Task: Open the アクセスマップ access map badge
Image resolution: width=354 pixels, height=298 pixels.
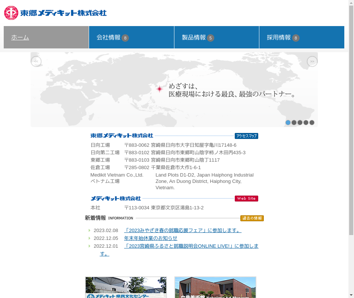Action: pos(246,136)
